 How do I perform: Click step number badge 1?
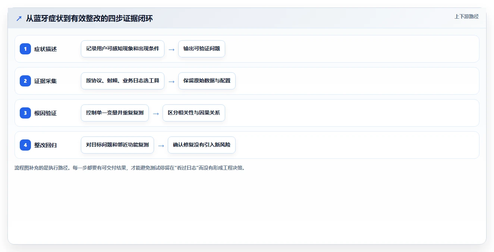click(25, 49)
